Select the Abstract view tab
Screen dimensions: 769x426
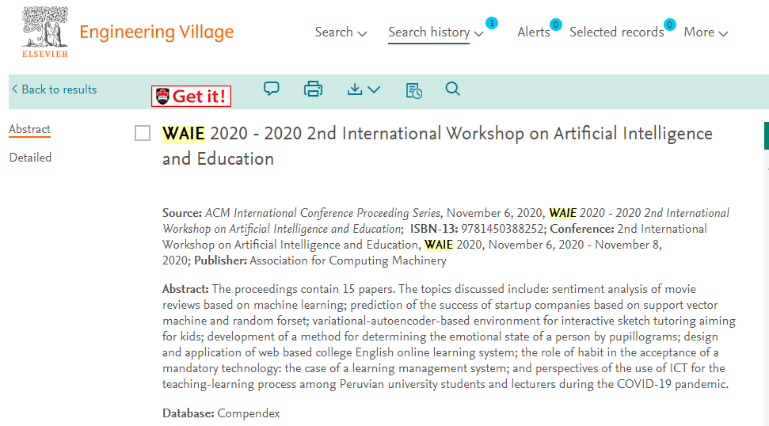(29, 129)
